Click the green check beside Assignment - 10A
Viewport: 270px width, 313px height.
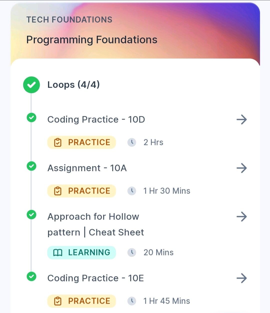pyautogui.click(x=31, y=166)
